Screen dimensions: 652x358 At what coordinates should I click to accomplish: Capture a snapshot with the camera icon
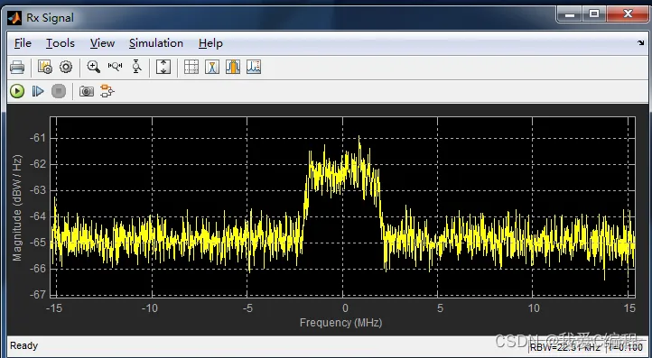pos(87,91)
